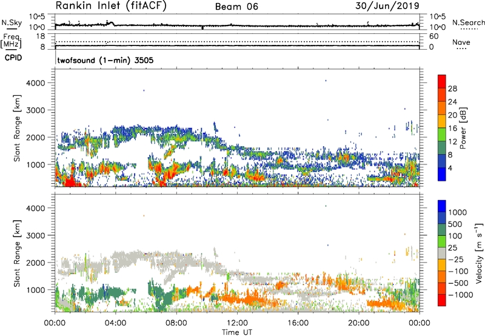This screenshot has height=336, width=485.
Task: Click the 'Rankin Inlet (fitACF)' title
Action: click(x=111, y=6)
